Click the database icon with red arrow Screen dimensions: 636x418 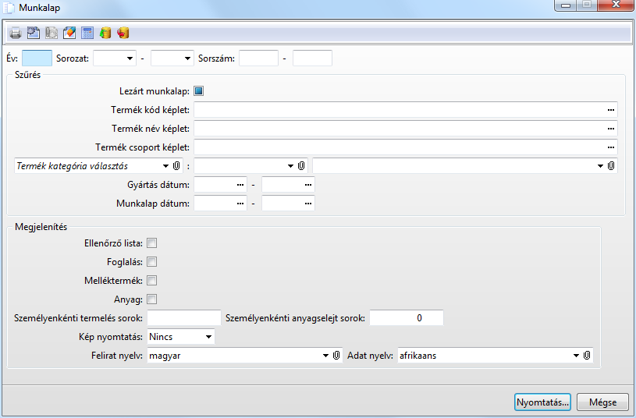click(123, 33)
